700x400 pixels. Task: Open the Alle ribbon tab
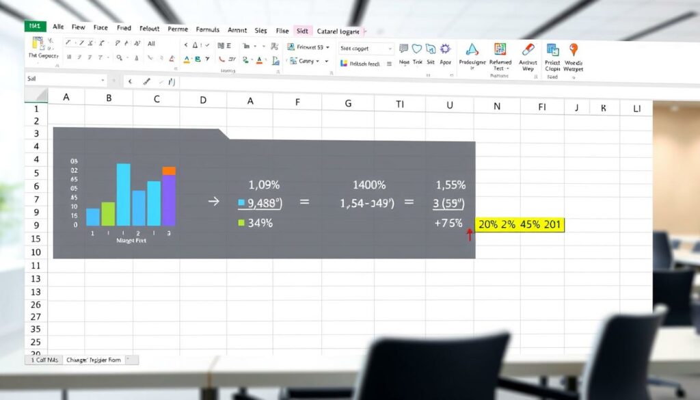(x=58, y=27)
